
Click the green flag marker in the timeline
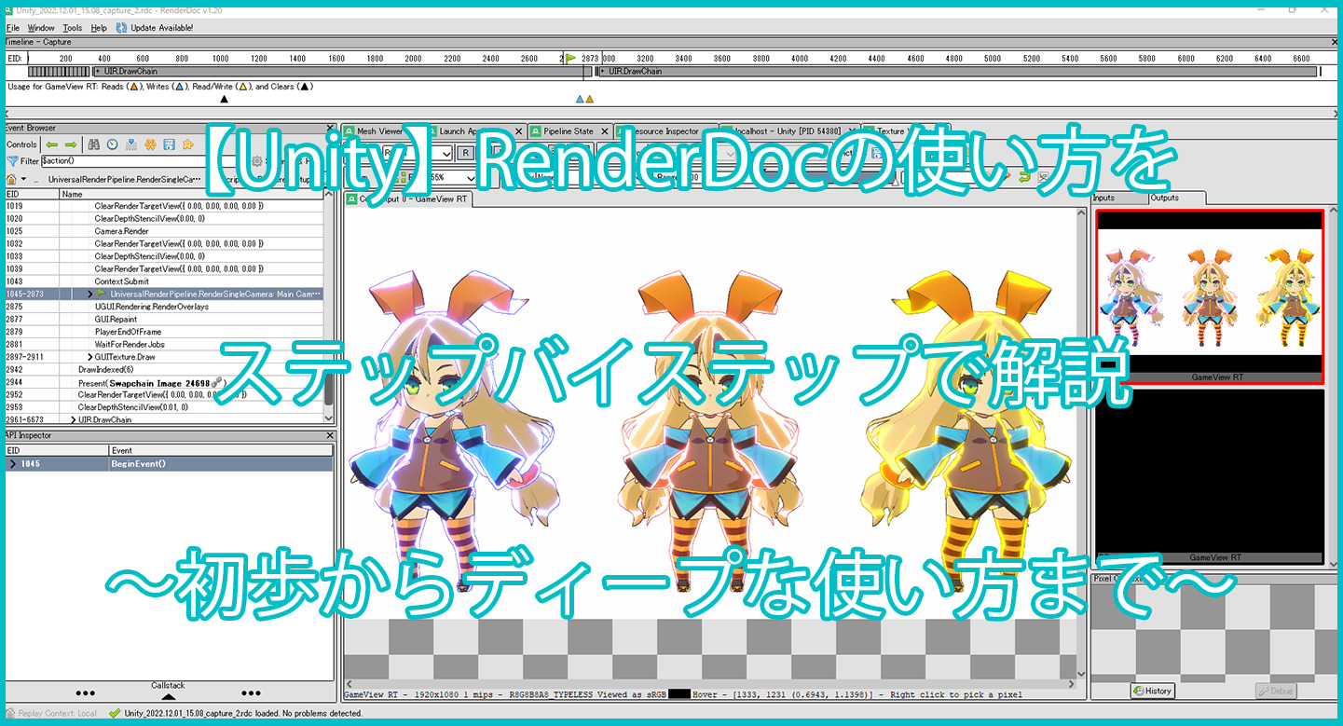coord(571,58)
